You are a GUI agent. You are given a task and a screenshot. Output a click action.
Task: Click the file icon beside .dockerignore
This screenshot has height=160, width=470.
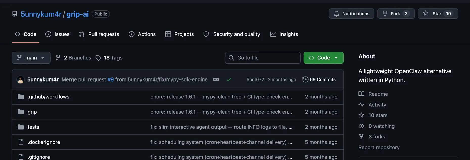[21, 142]
